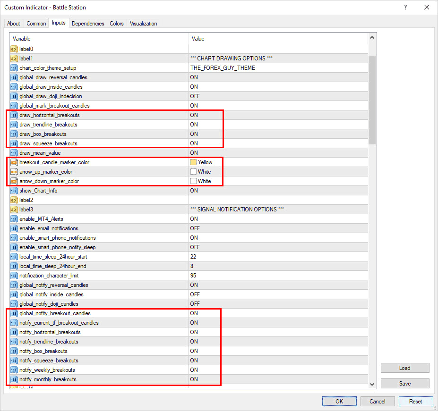Click the icon beside chart_color_theme_setup variable
This screenshot has width=438, height=411.
click(14, 68)
